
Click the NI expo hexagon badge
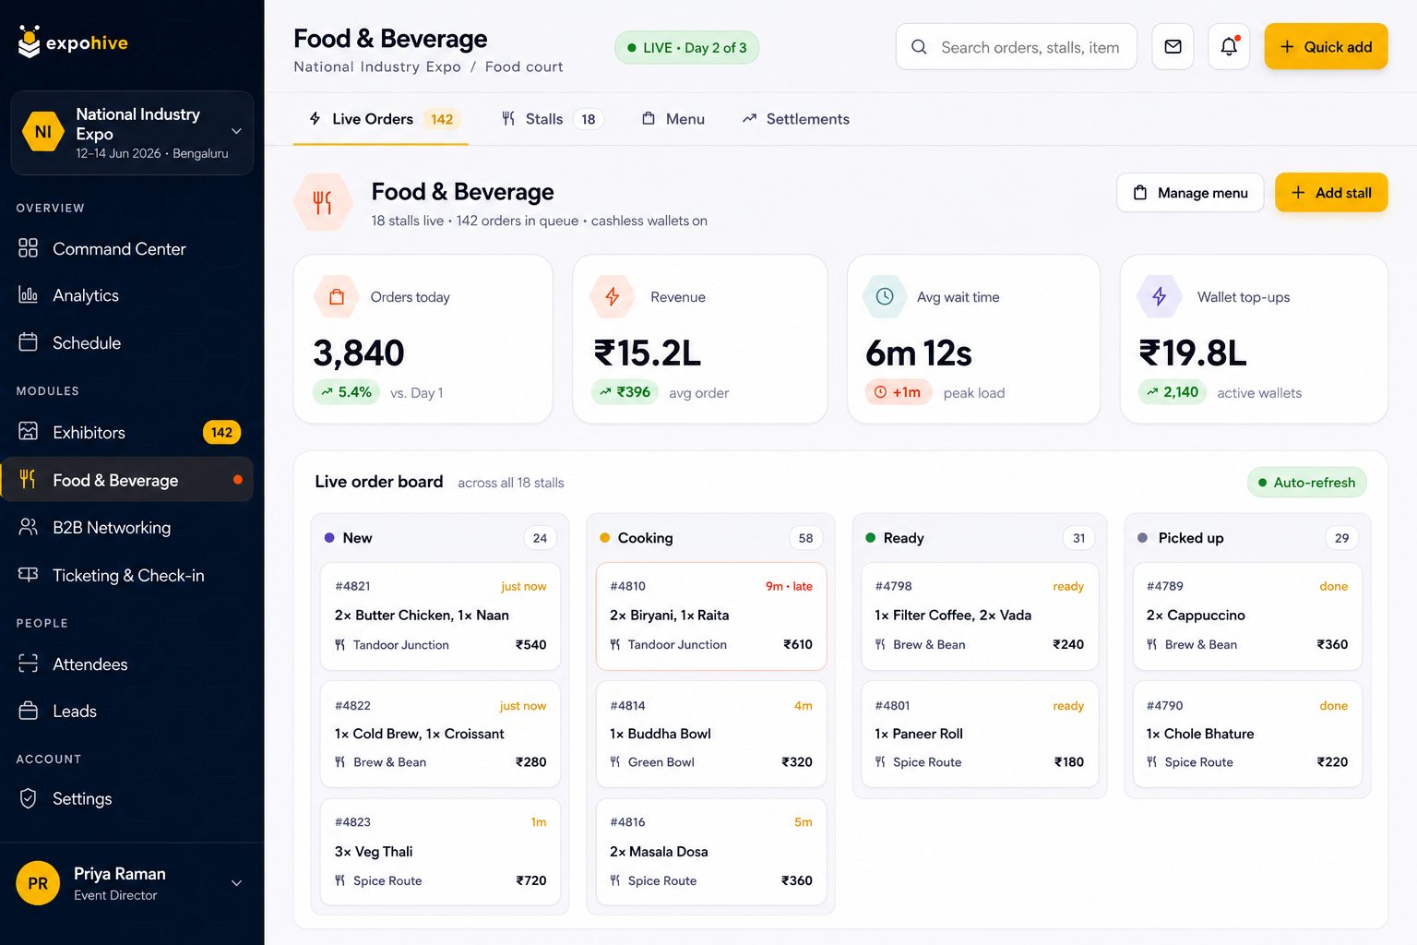[43, 132]
